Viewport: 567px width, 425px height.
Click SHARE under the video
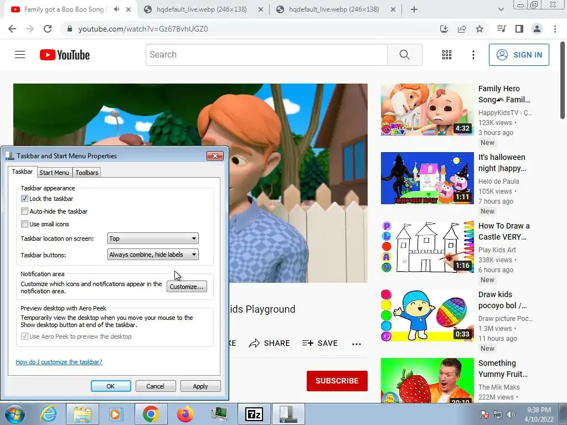[x=270, y=343]
